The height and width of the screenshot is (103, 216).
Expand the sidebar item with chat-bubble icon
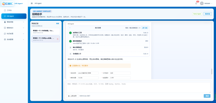(14, 34)
